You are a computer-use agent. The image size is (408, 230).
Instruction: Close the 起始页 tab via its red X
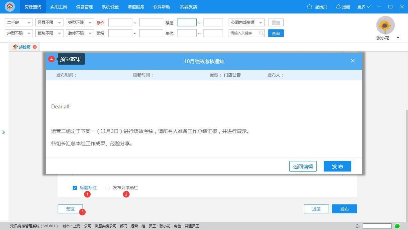[x=35, y=47]
